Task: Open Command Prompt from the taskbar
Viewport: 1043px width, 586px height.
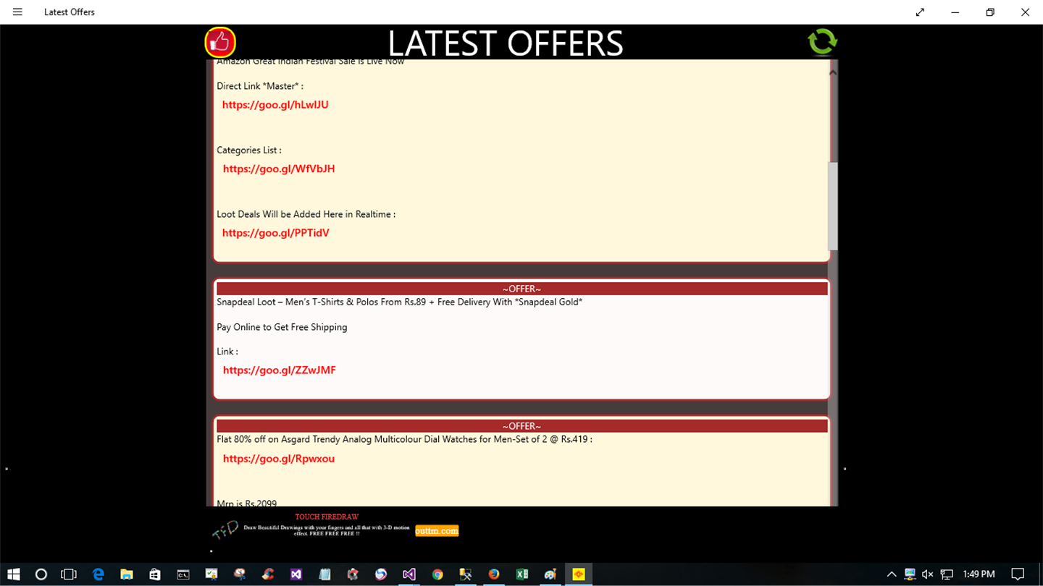Action: click(183, 574)
